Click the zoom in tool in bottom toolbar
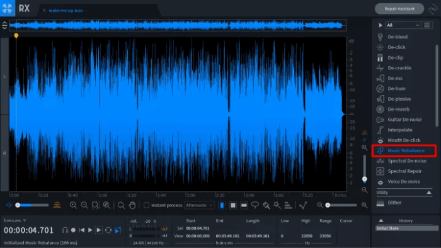This screenshot has width=441, height=248. tap(73, 205)
